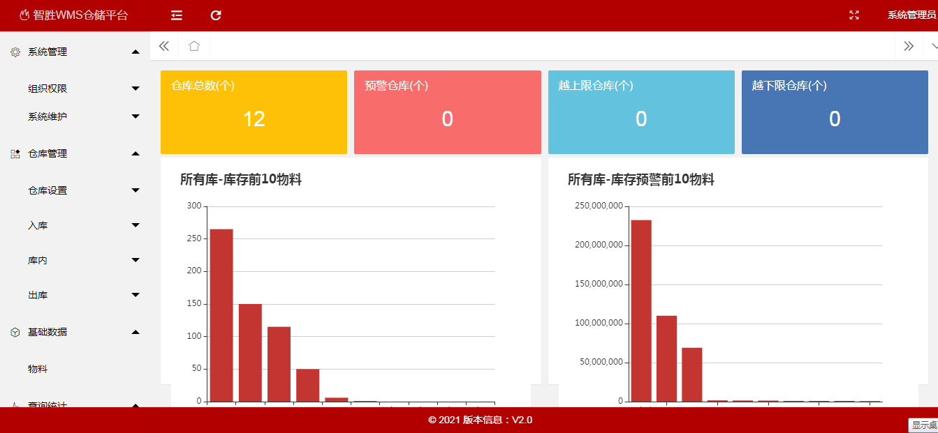Open the tab options dropdown chevron

coord(932,46)
